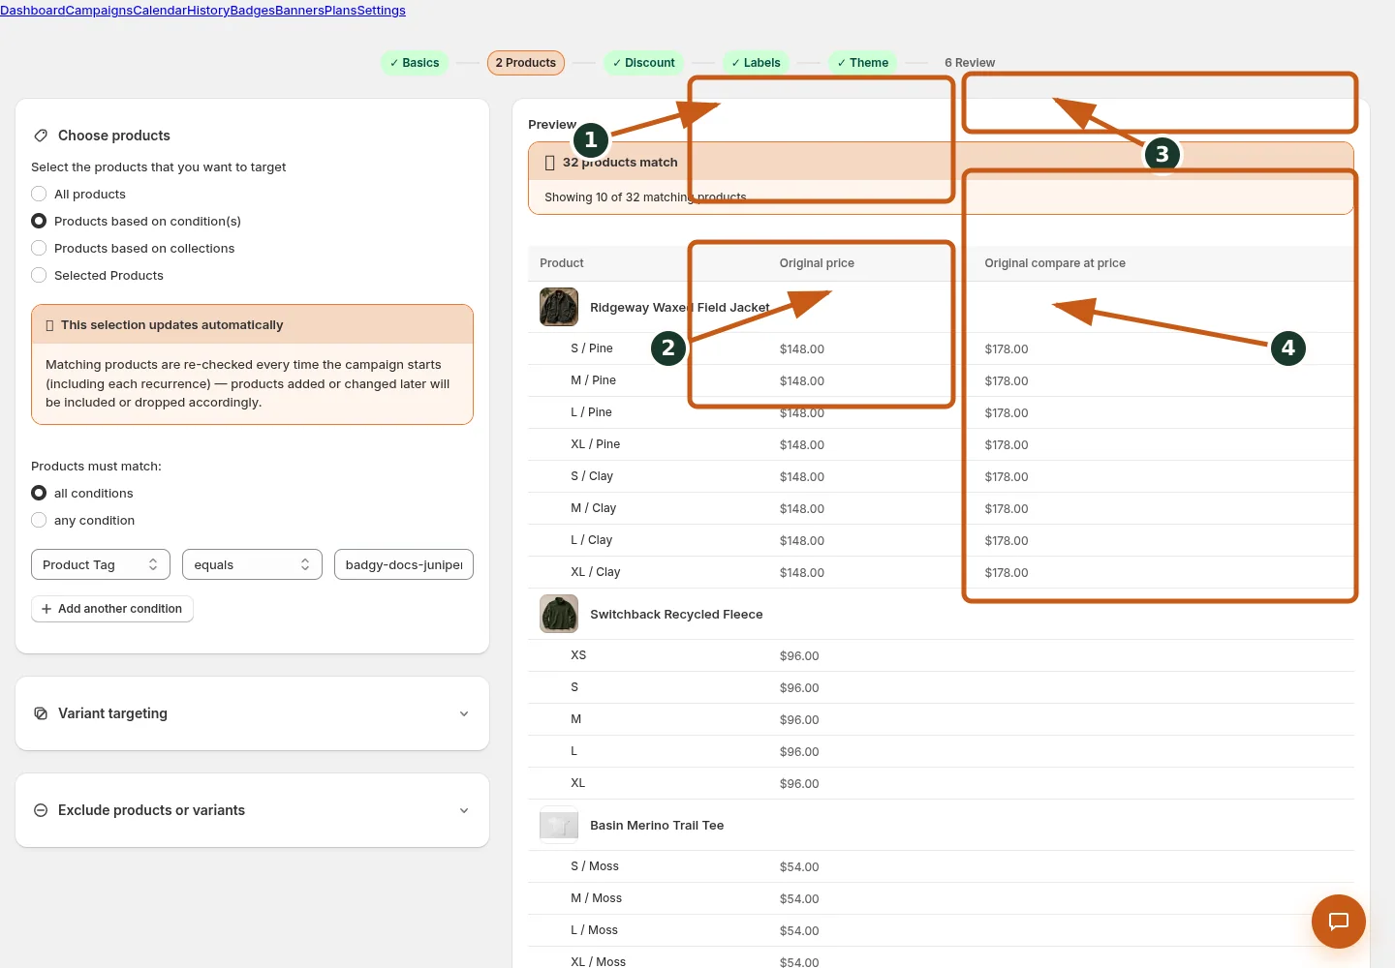Expand the Exclude products or variants chevron

point(464,810)
